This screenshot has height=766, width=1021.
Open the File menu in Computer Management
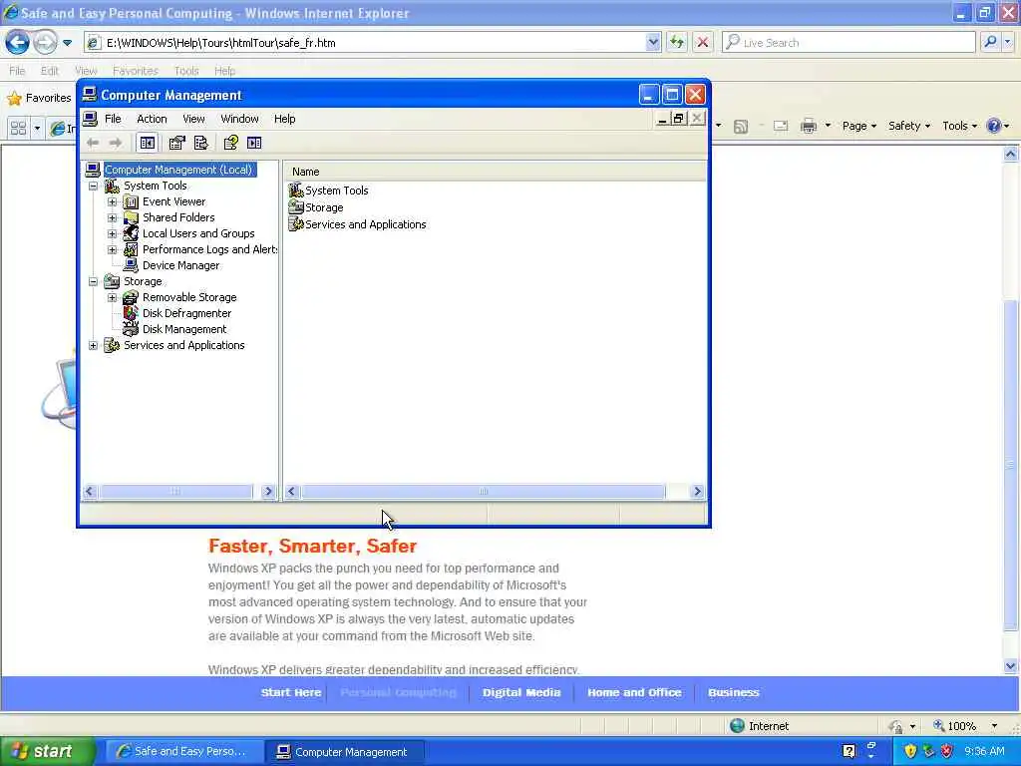(113, 119)
